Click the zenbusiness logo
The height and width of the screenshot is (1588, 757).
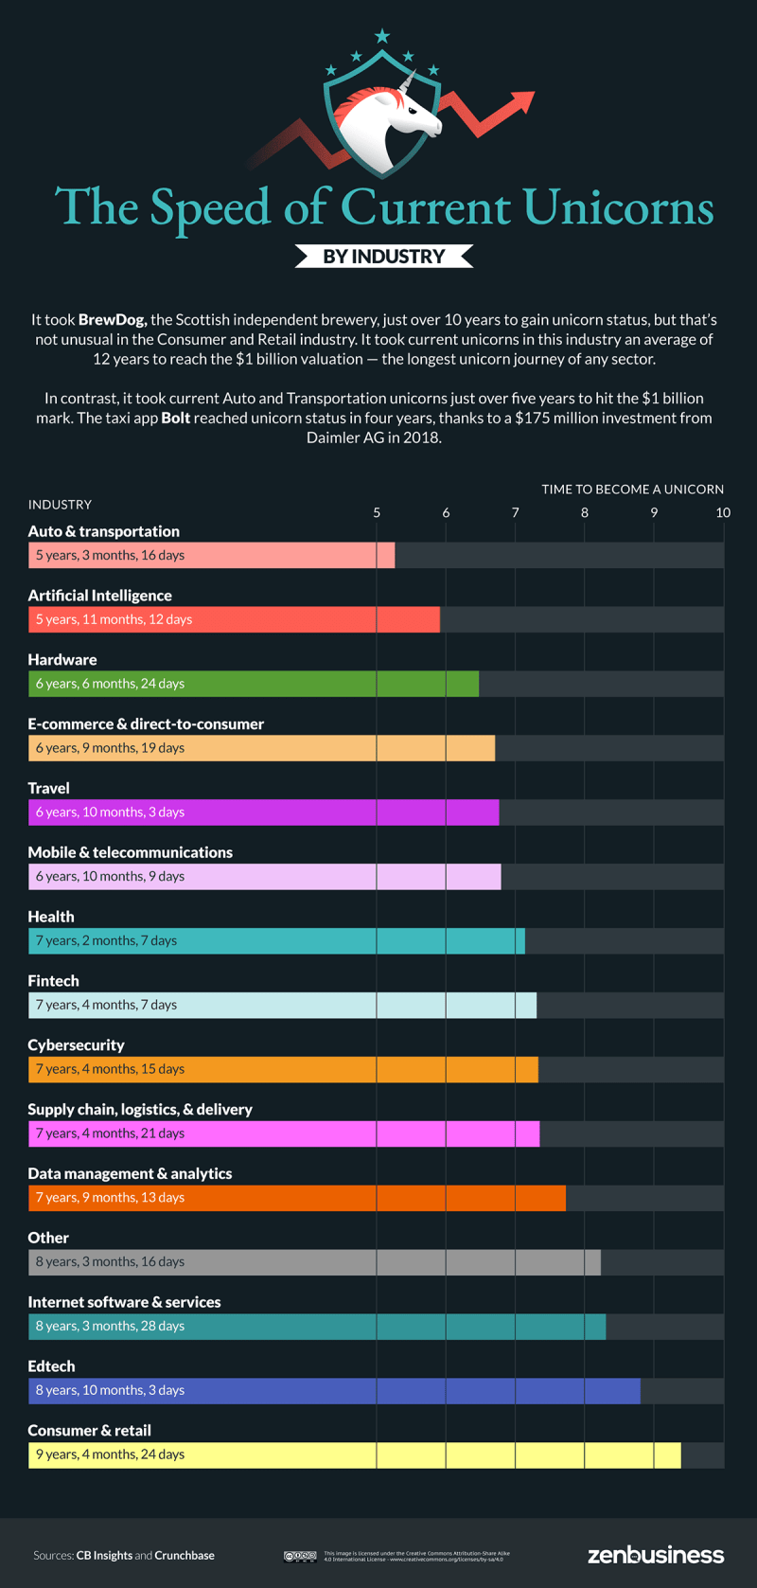pos(656,1555)
